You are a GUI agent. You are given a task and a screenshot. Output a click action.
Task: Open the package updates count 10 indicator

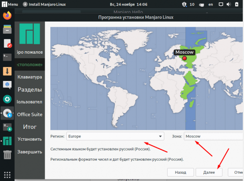[x=192, y=4]
